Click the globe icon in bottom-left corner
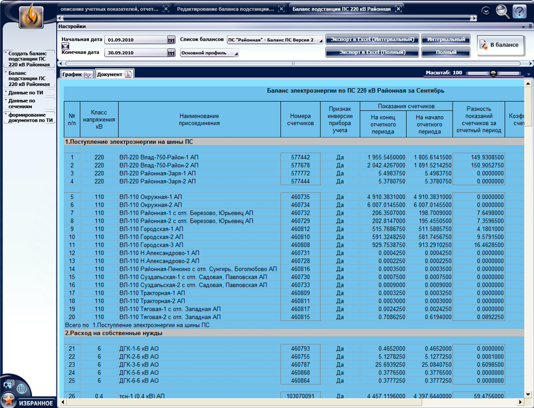534x408 pixels. (21, 388)
